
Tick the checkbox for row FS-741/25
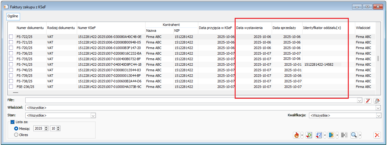click(11, 64)
